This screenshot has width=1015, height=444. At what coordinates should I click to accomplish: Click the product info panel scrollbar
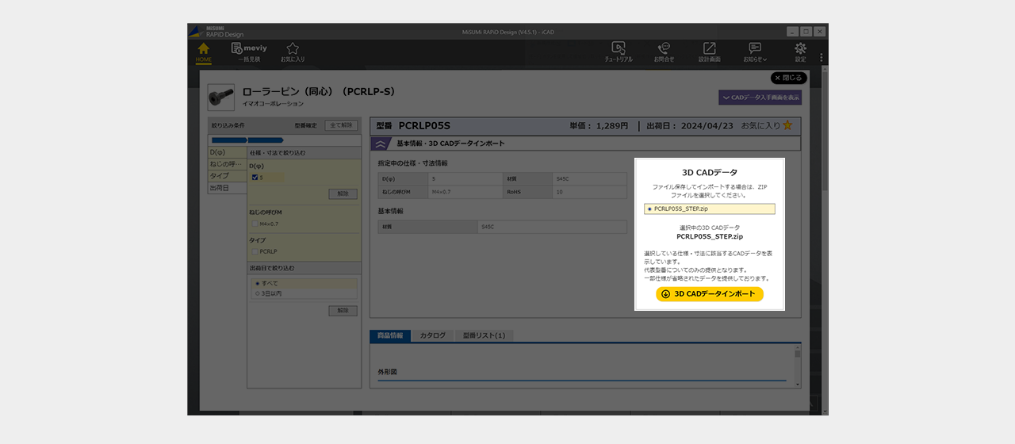pyautogui.click(x=797, y=363)
